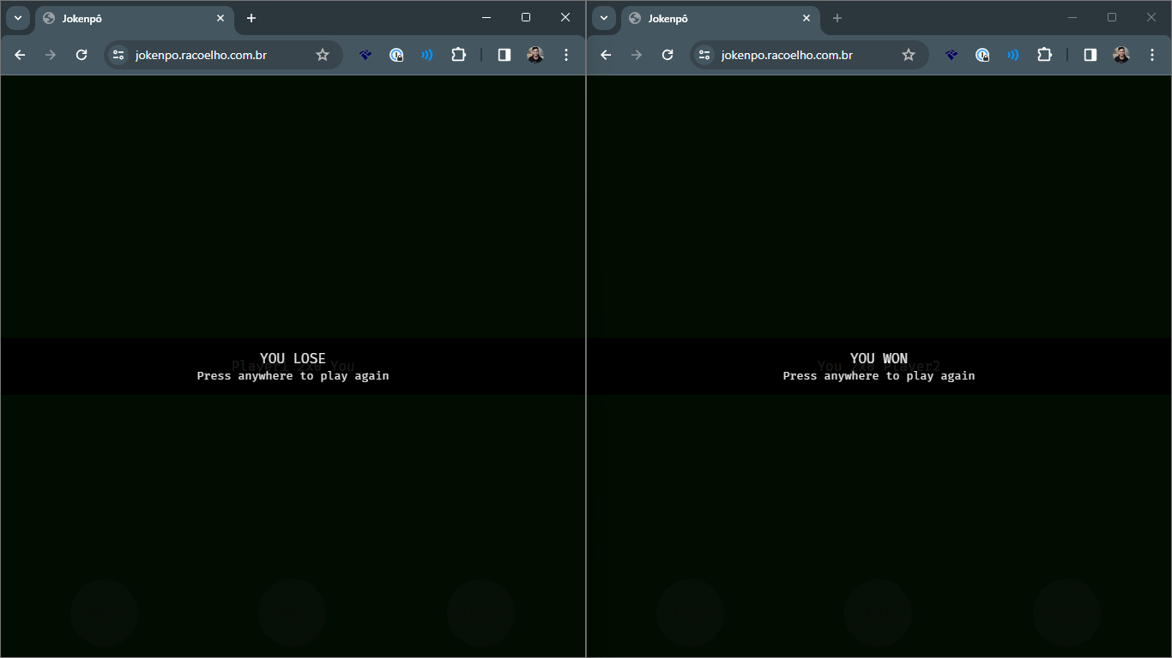Focus the right window address bar URL
Viewport: 1172px width, 658px height.
(787, 55)
